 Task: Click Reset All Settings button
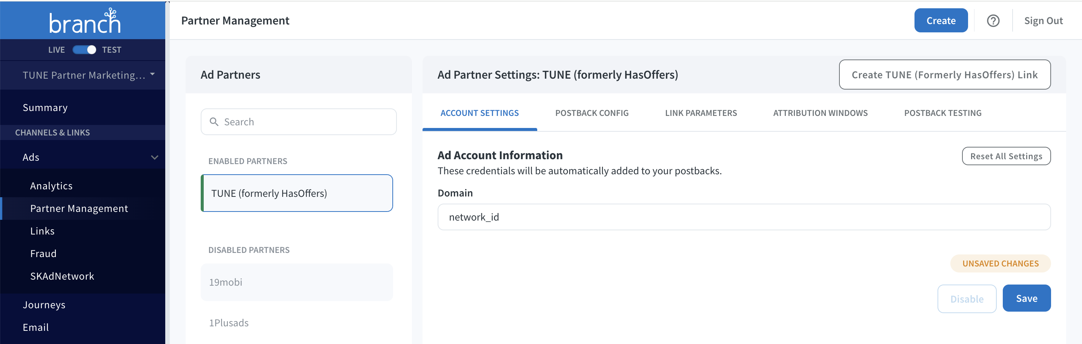[1006, 156]
